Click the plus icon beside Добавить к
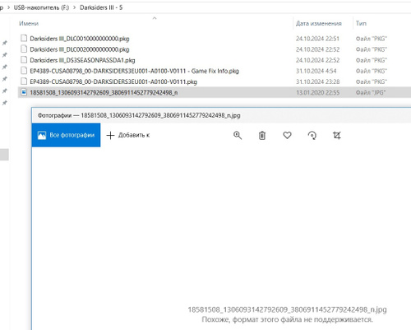Viewport: 411px width, 330px height. click(x=110, y=135)
